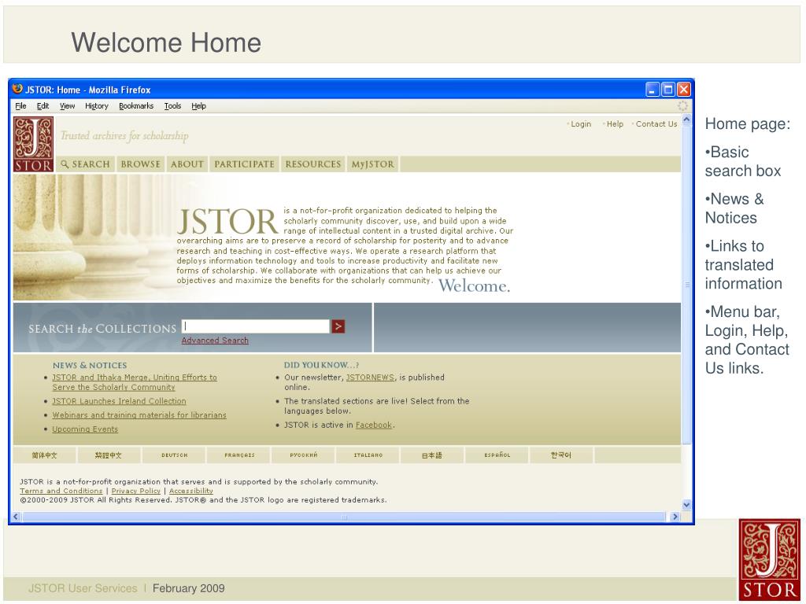
Task: Open the History menu
Action: (x=97, y=106)
